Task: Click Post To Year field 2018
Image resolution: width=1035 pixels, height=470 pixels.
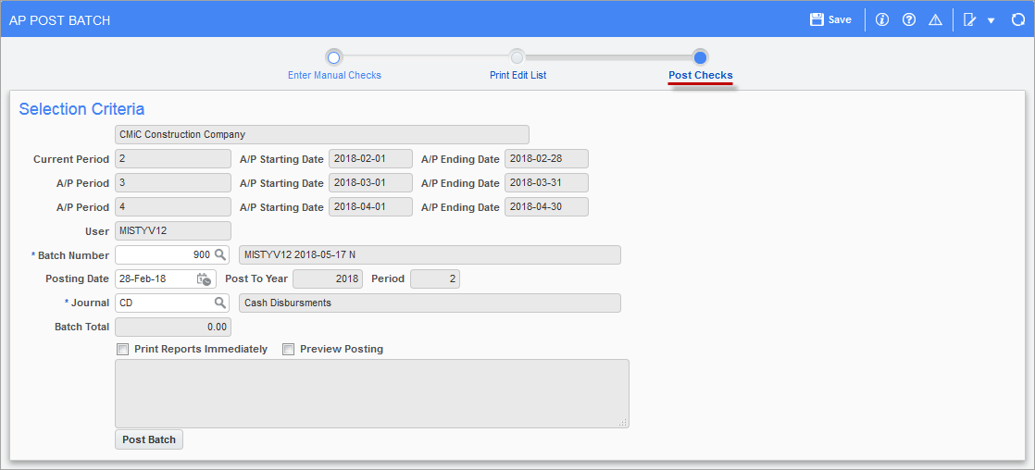Action: point(328,278)
